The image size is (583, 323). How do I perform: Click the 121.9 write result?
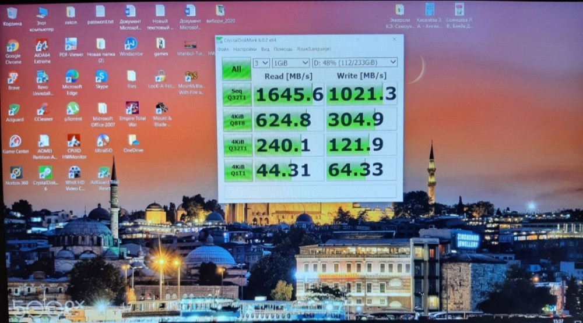362,144
